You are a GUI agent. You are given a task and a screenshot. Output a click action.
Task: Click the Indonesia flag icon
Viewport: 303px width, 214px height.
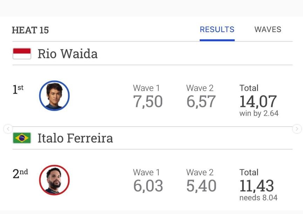[22, 54]
